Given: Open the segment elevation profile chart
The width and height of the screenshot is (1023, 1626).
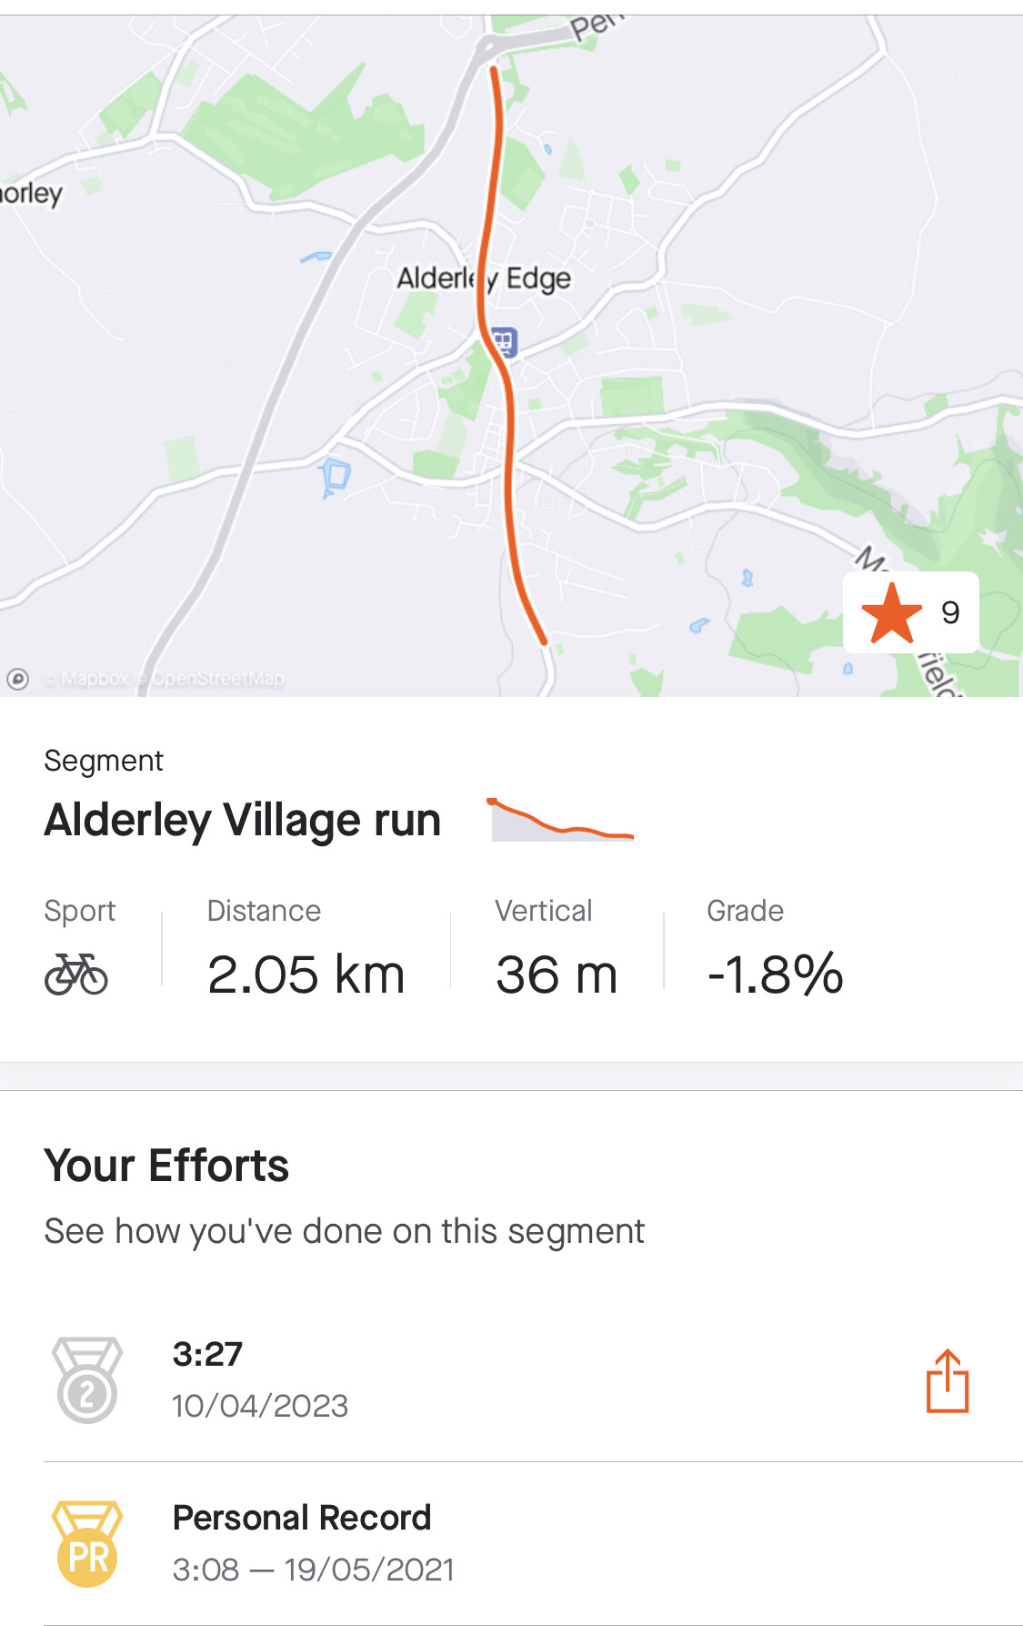Looking at the screenshot, I should tap(561, 820).
